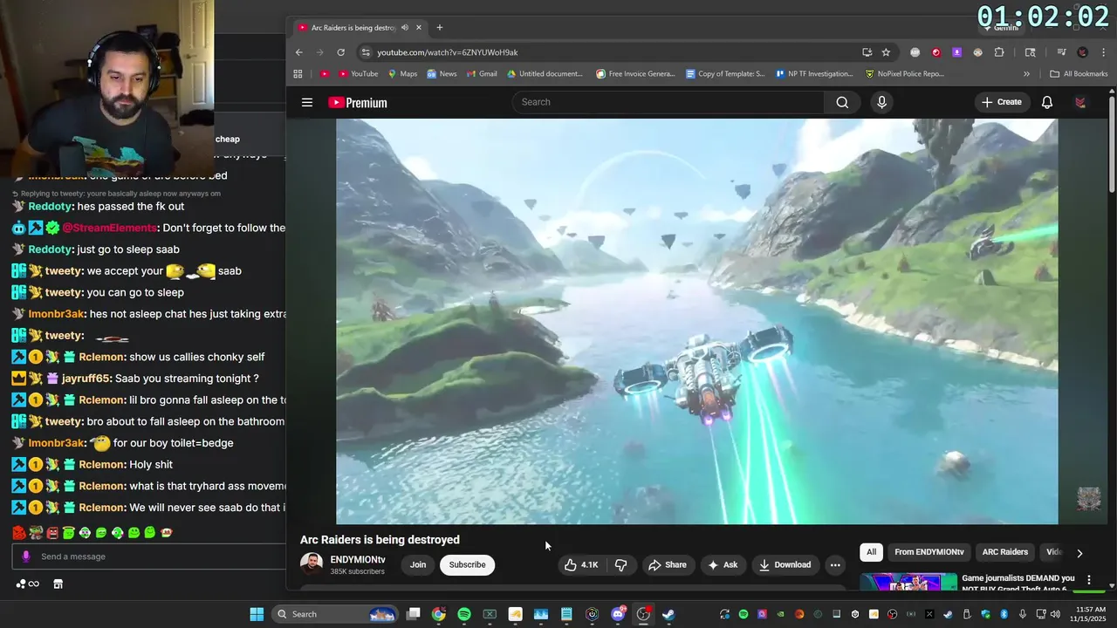
Task: Click the Join channel button
Action: click(418, 565)
